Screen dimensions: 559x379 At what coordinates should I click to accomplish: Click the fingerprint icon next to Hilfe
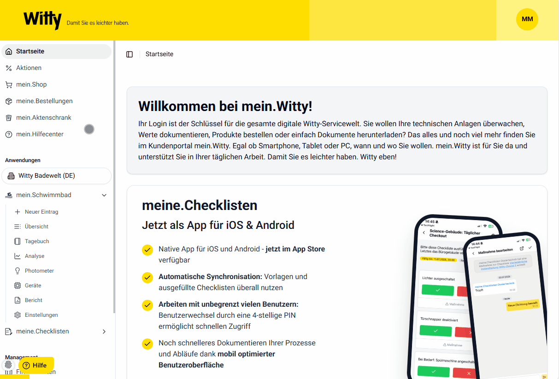click(8, 365)
